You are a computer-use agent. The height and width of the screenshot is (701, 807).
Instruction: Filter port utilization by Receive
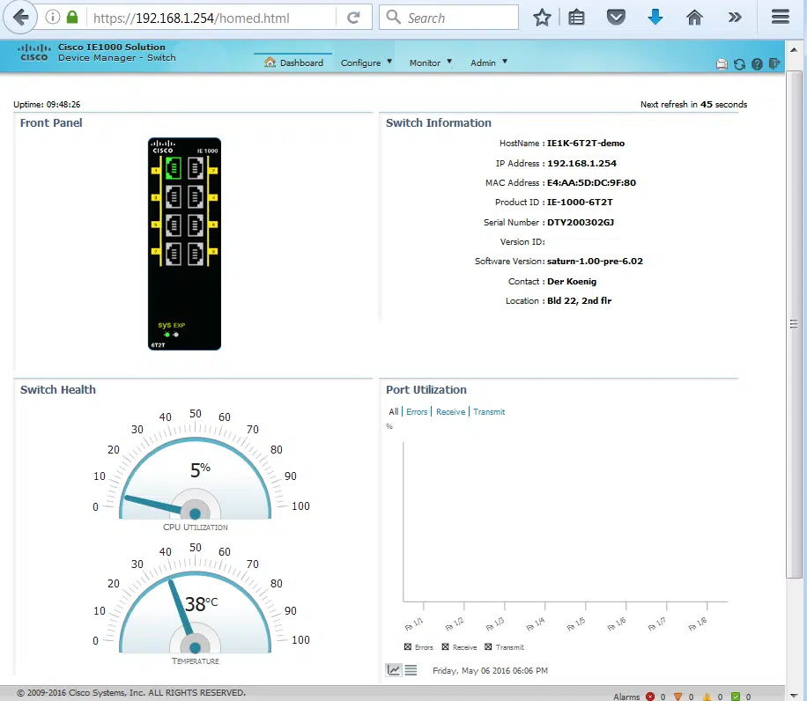[450, 411]
